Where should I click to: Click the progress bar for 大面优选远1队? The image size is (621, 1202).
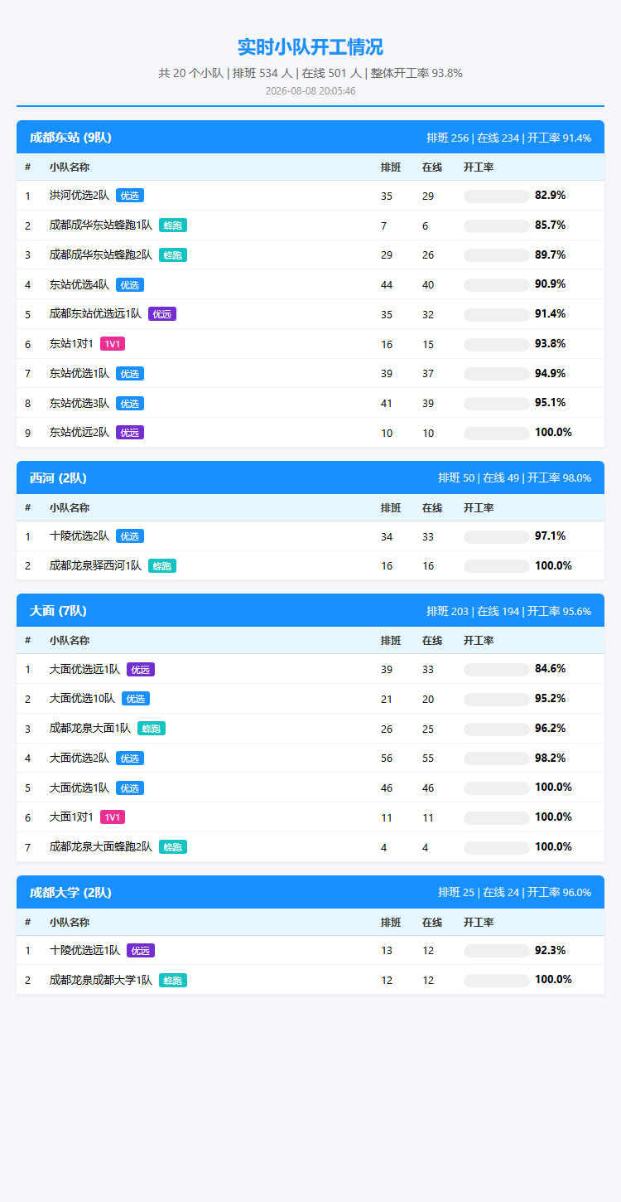[x=497, y=670]
